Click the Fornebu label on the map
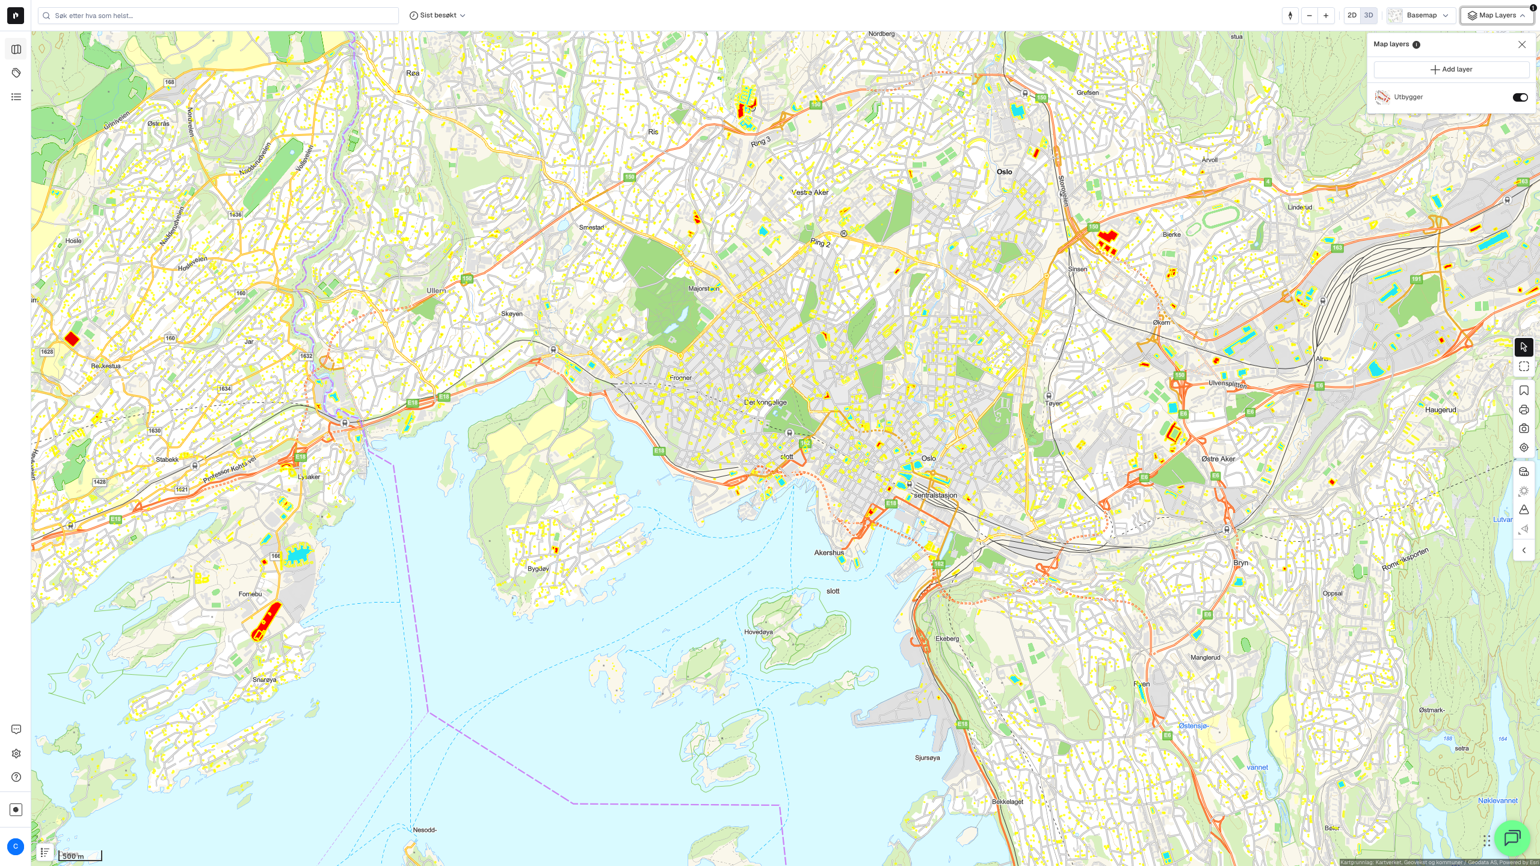 250,594
